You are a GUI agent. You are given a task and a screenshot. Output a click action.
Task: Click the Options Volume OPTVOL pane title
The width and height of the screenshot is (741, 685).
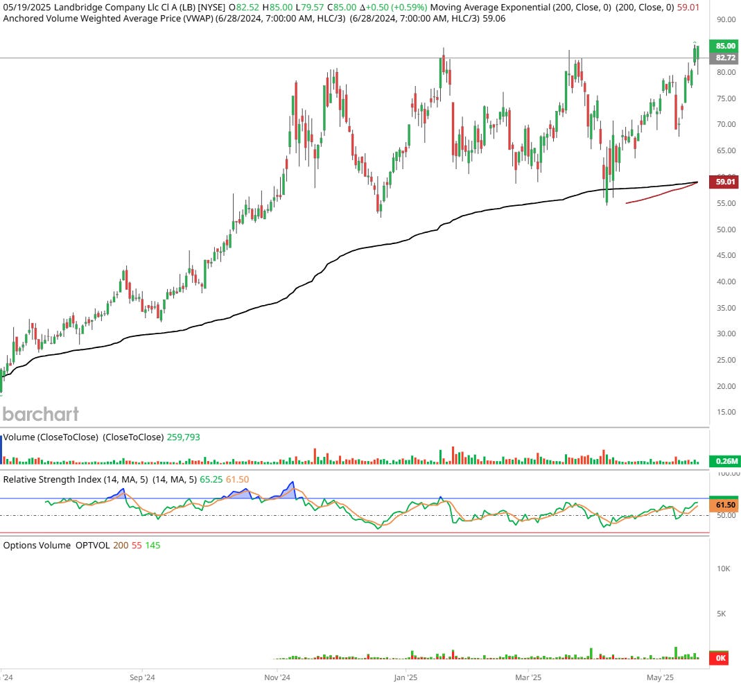[x=56, y=545]
